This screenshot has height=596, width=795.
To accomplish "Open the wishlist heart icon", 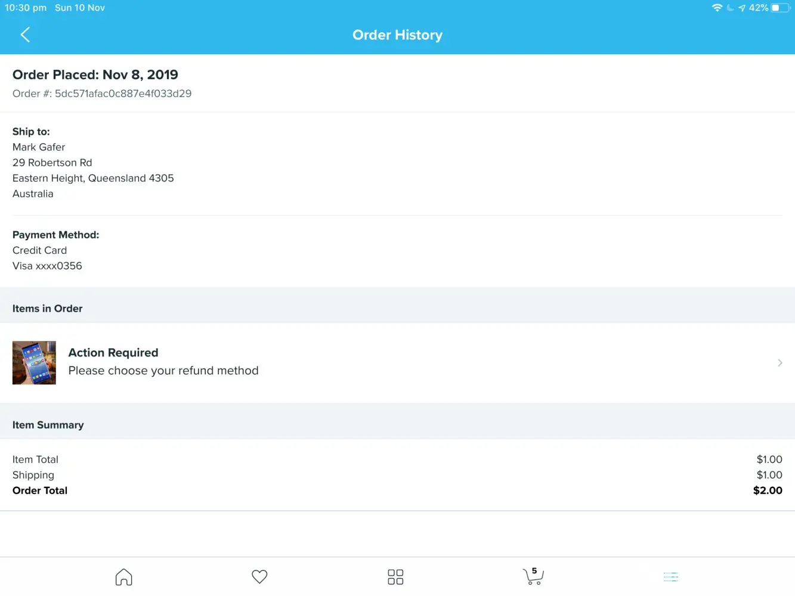I will pyautogui.click(x=259, y=577).
